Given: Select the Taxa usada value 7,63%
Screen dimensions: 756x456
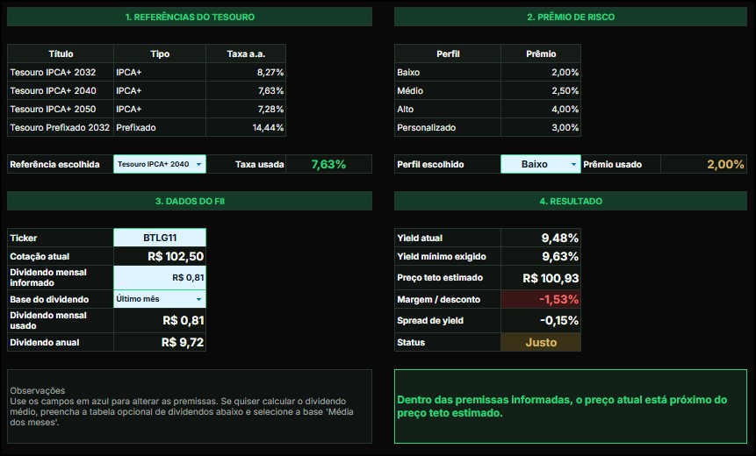Looking at the screenshot, I should coord(328,164).
